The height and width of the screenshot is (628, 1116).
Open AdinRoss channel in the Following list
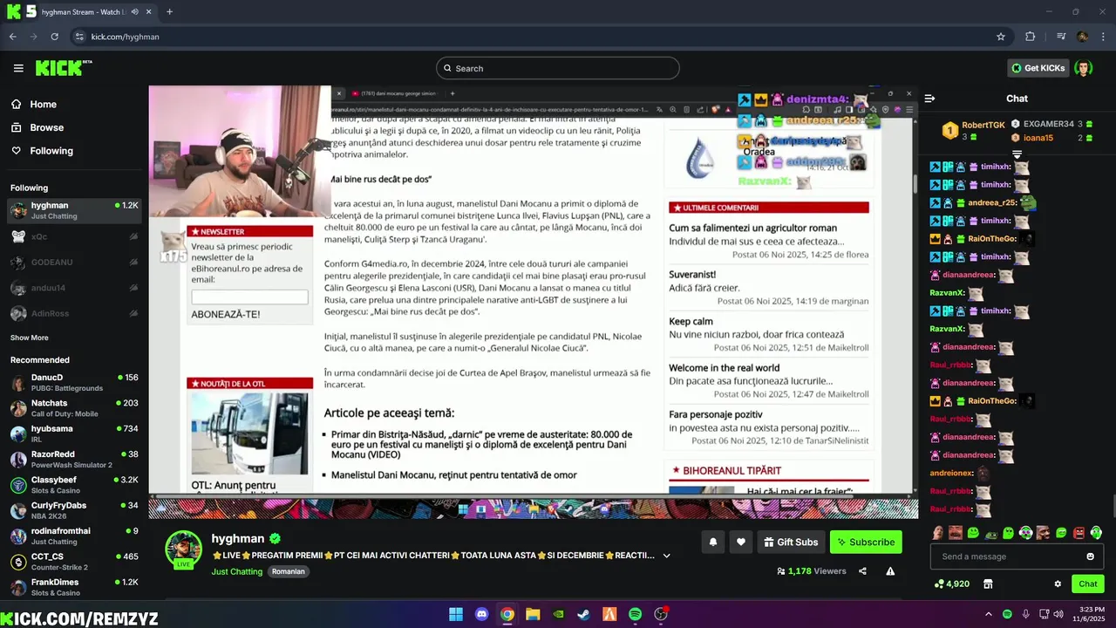(74, 313)
